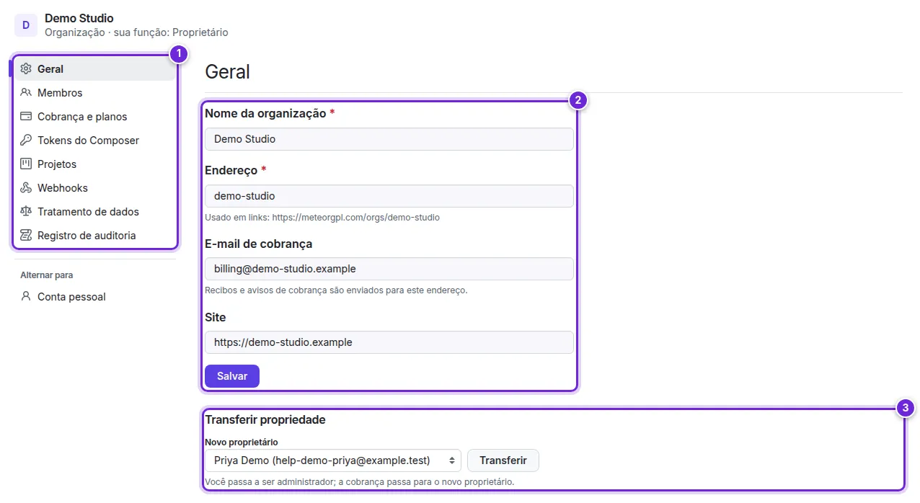Open the Novo proprietário dropdown
The image size is (920, 503).
tap(333, 460)
